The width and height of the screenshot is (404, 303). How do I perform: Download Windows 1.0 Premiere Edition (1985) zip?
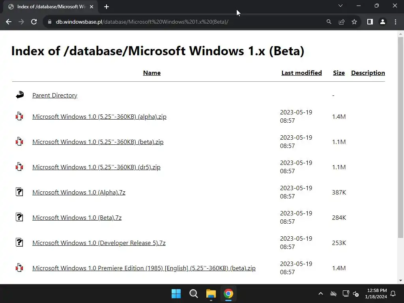point(144,268)
